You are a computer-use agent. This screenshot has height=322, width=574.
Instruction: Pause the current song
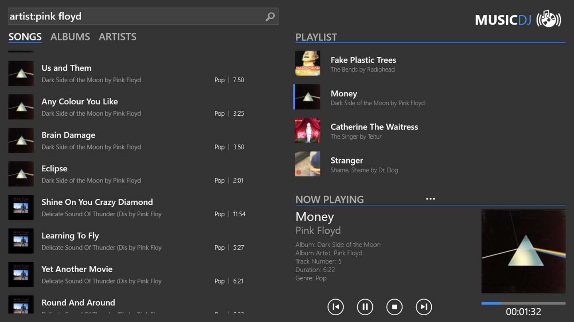365,307
